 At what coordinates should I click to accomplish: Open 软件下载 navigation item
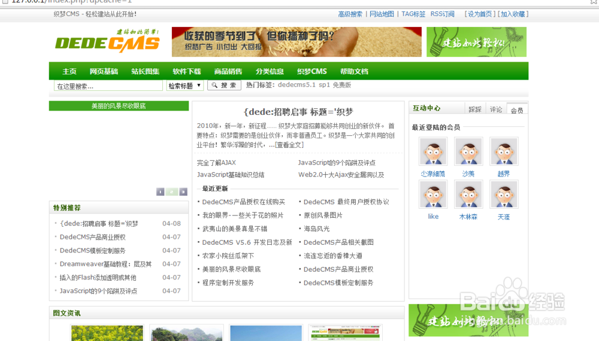tap(186, 71)
